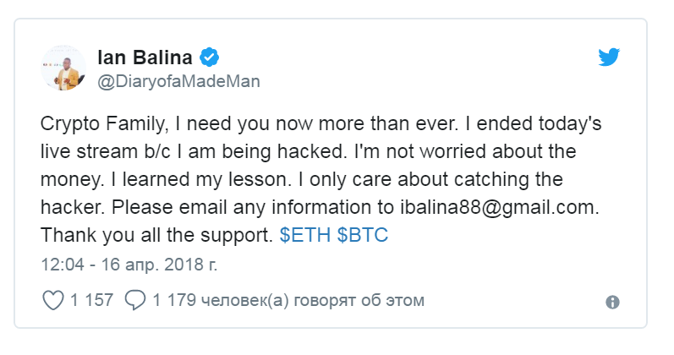This screenshot has height=355, width=674.
Task: Like the tweet with heart icon
Action: (53, 300)
